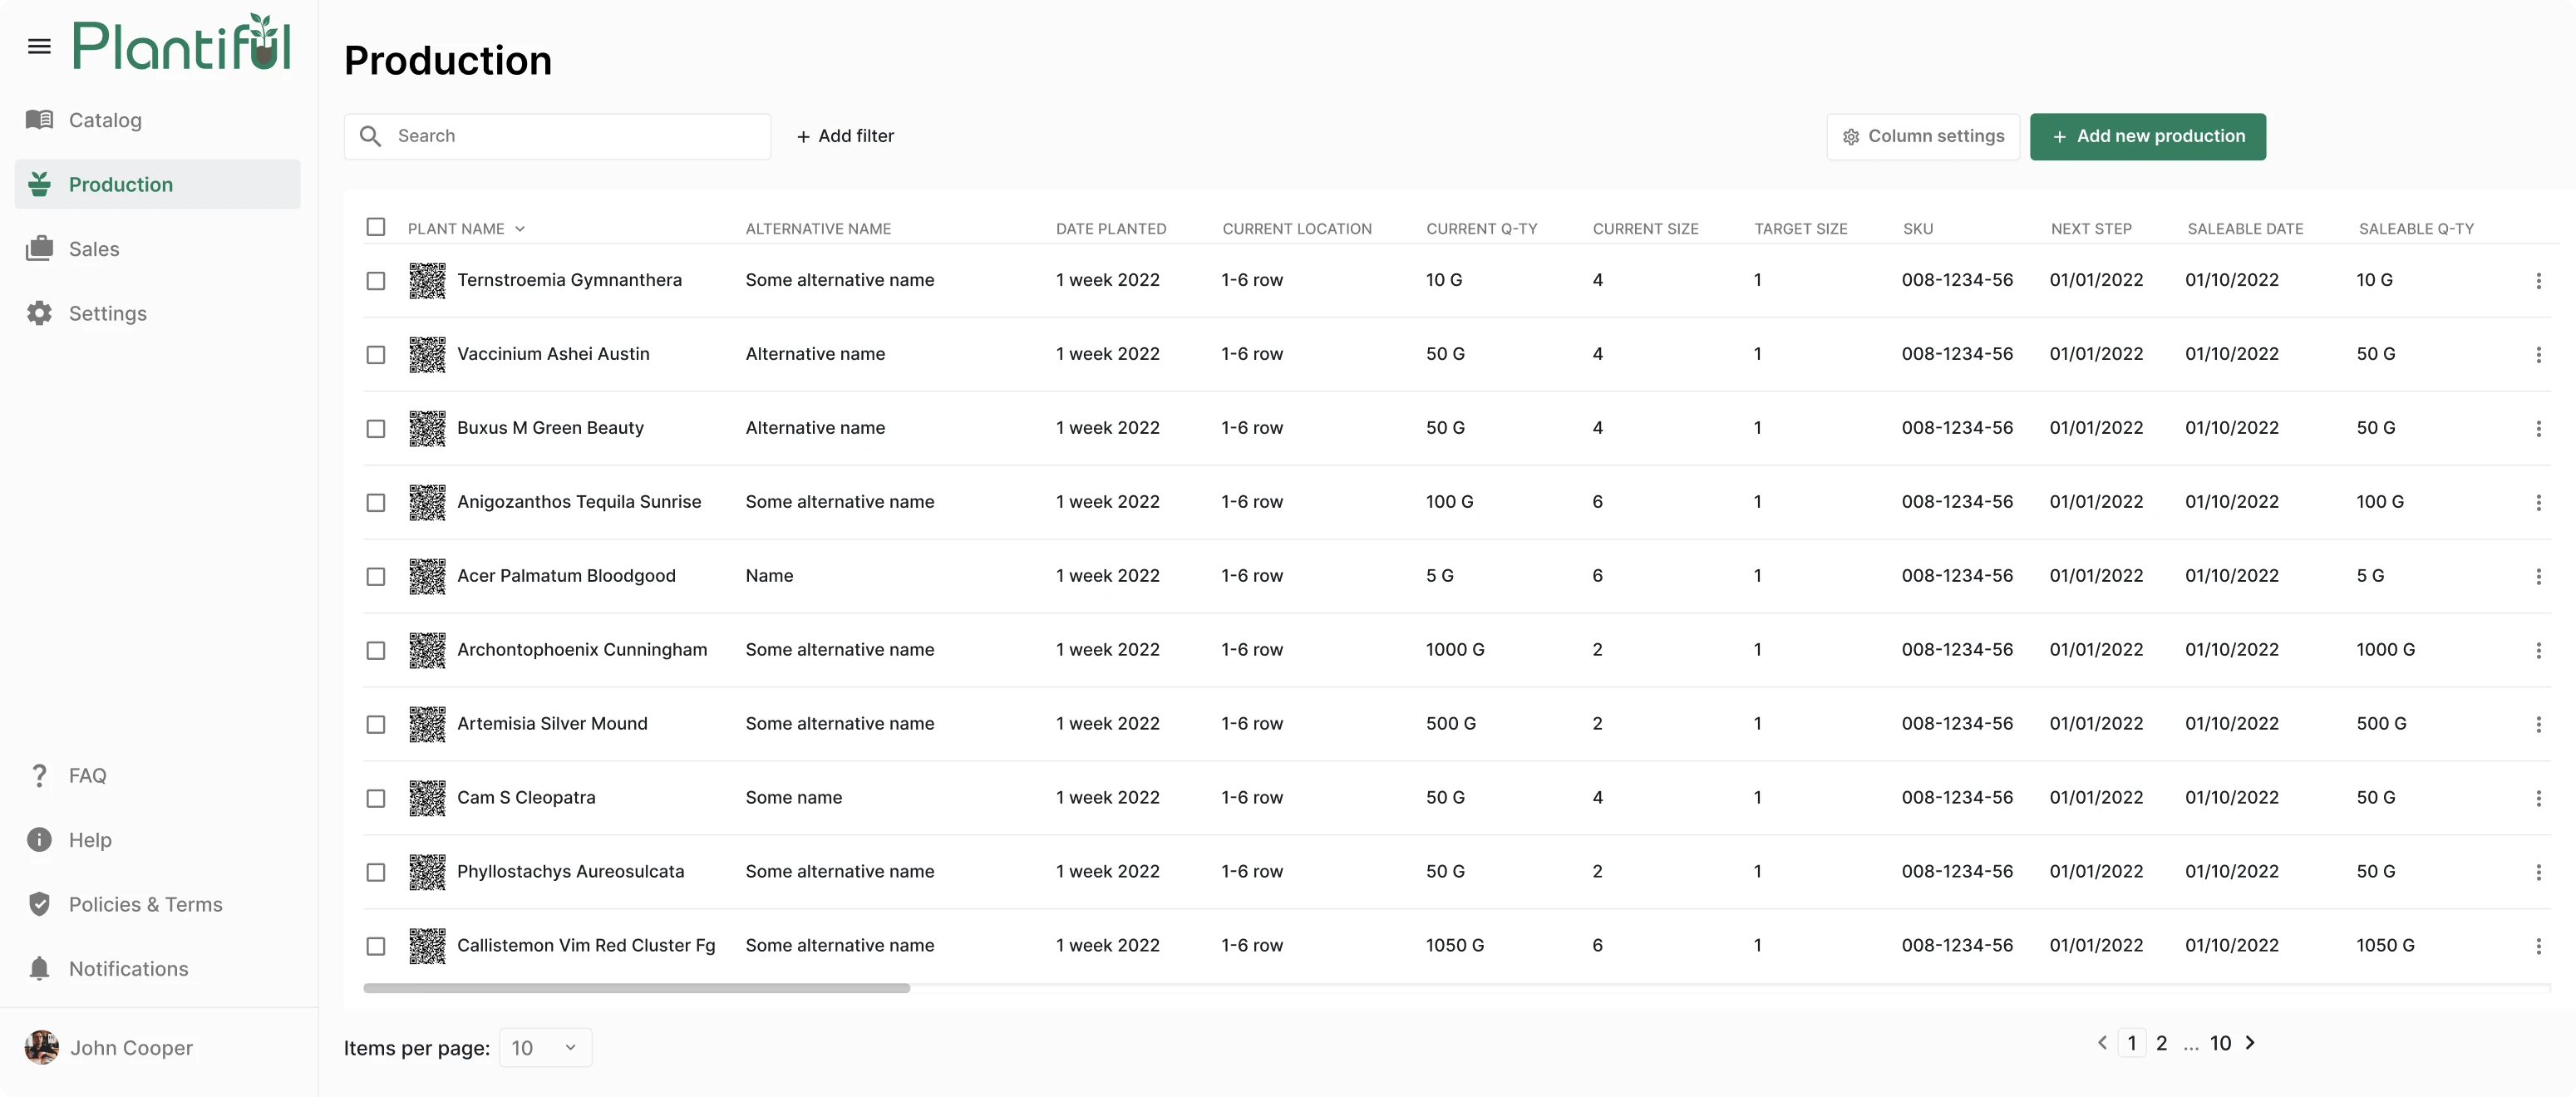This screenshot has height=1097, width=2576.
Task: Open the Policies & Terms page
Action: (145, 904)
